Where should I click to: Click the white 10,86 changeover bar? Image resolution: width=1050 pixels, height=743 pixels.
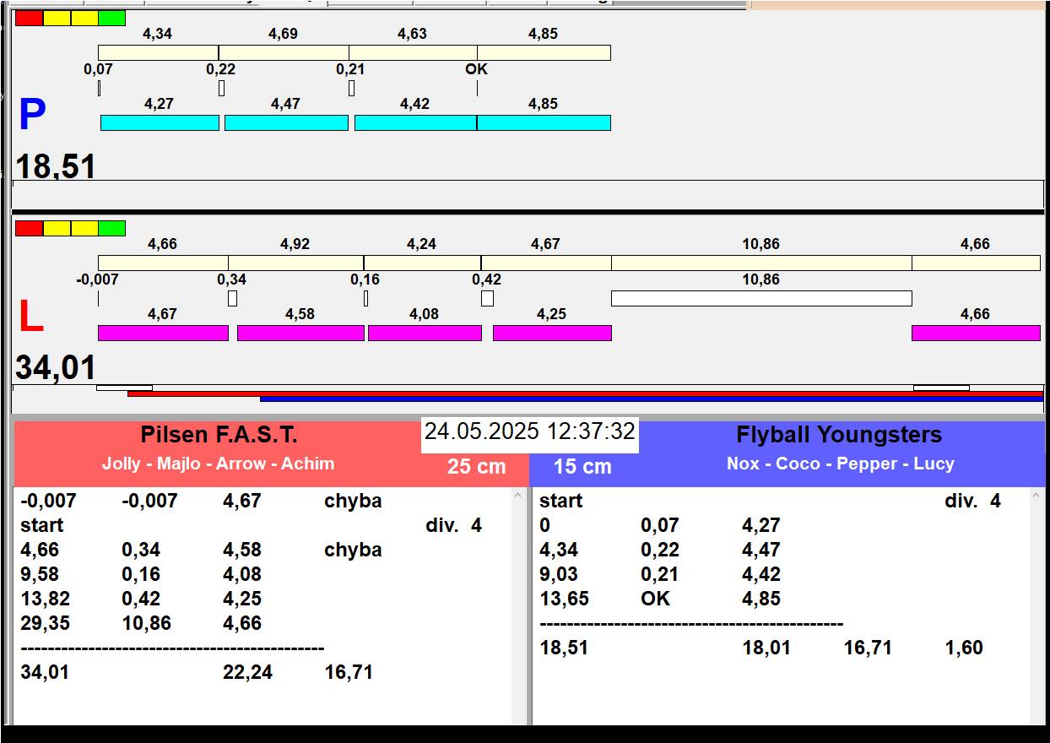tap(760, 298)
